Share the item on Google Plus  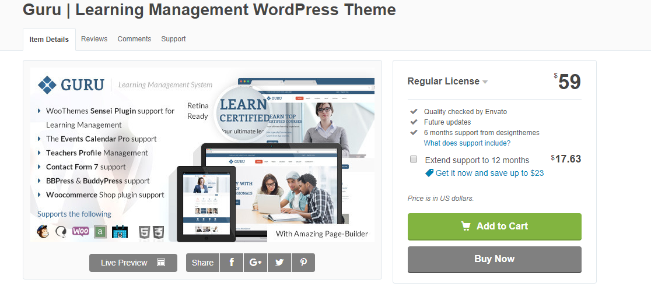(256, 263)
